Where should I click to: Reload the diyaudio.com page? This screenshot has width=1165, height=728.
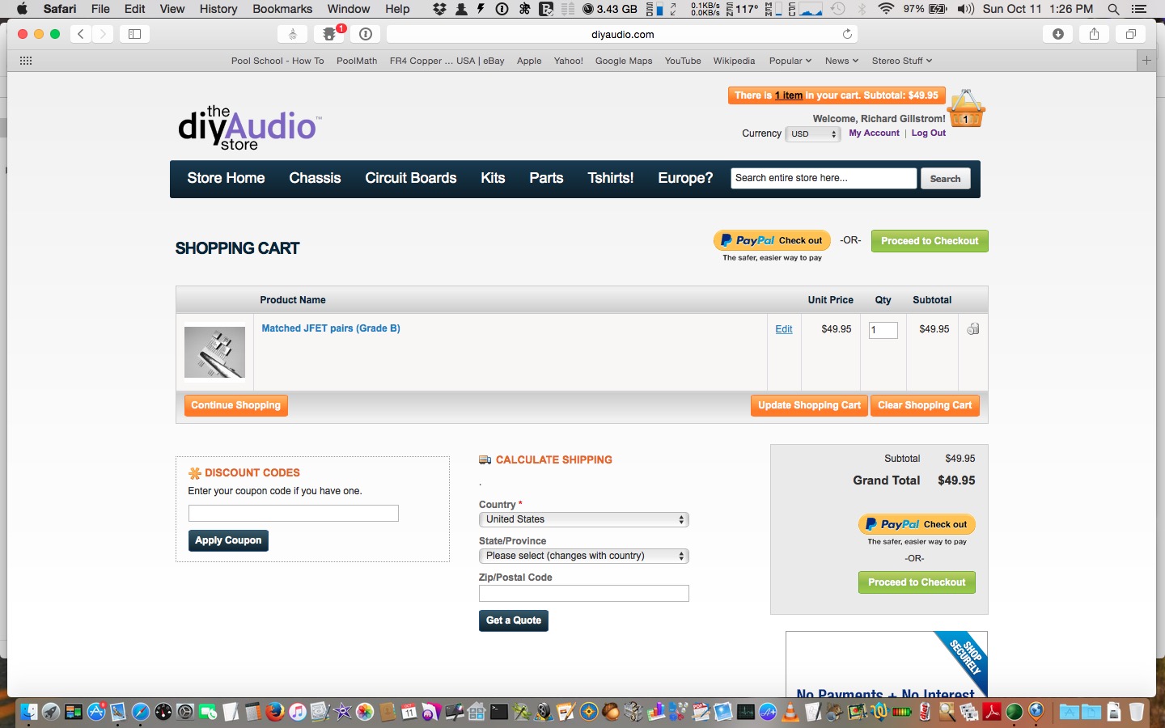(x=847, y=34)
